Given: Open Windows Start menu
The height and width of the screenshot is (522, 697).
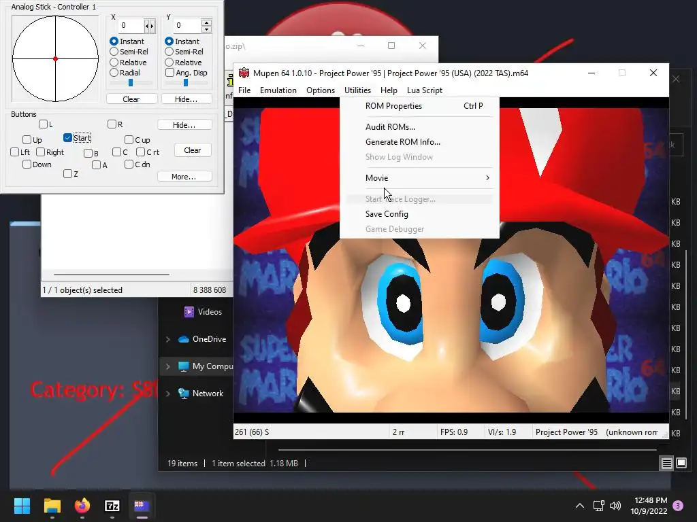Looking at the screenshot, I should 22,506.
